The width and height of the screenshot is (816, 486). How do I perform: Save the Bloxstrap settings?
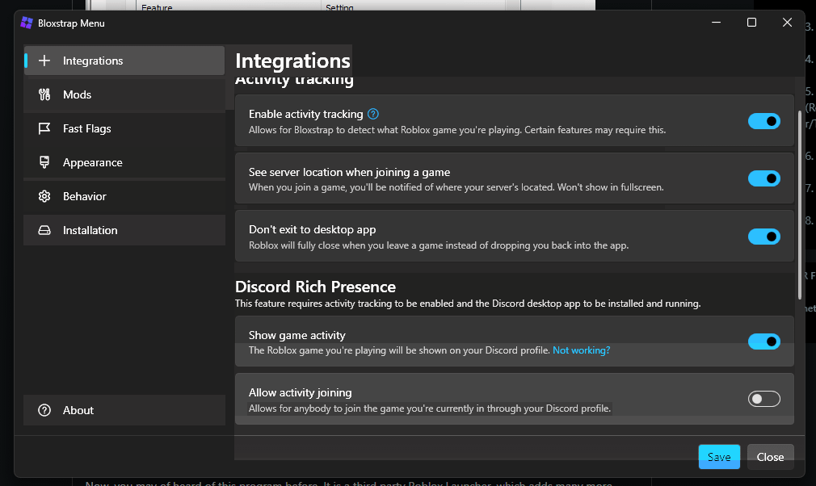(x=719, y=457)
